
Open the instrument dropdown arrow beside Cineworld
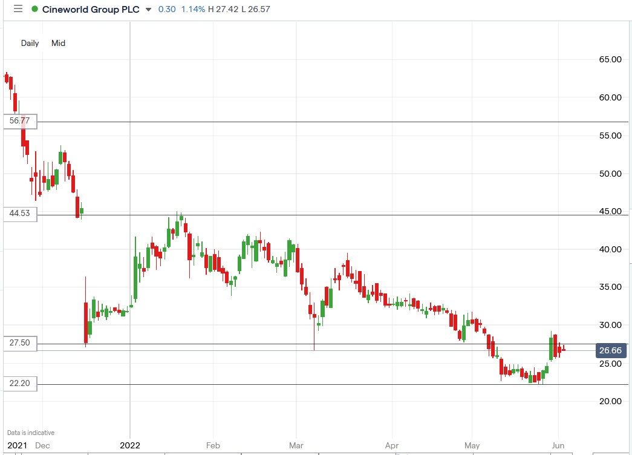point(147,10)
